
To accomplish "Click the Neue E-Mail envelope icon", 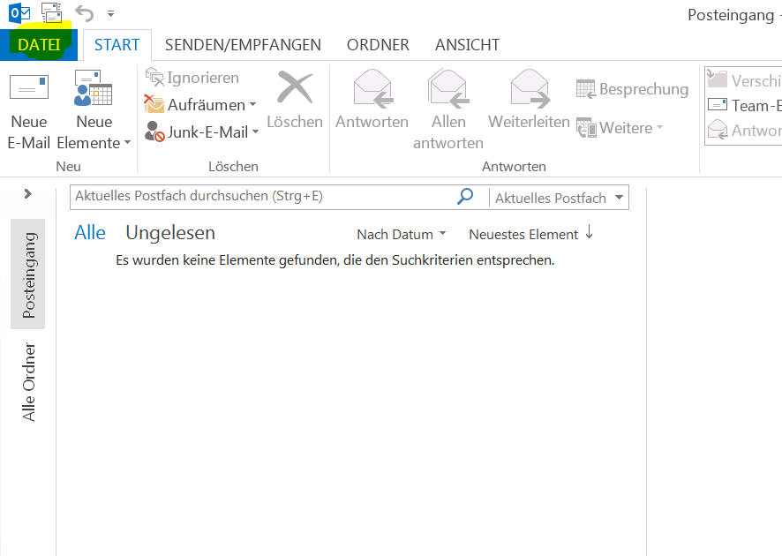I will [x=28, y=89].
